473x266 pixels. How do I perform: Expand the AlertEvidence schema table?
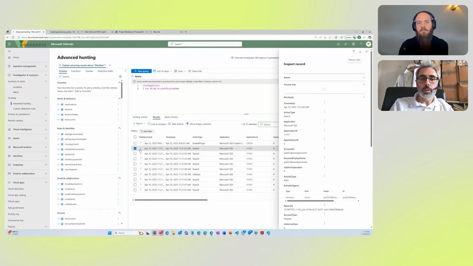pyautogui.click(x=59, y=104)
